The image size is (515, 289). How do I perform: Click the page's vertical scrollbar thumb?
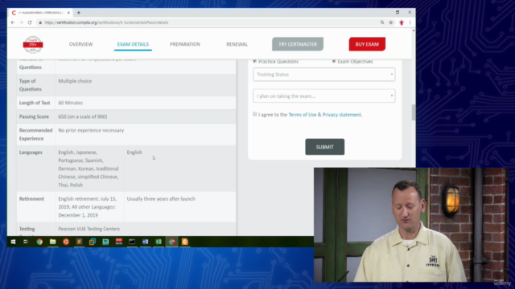click(413, 112)
